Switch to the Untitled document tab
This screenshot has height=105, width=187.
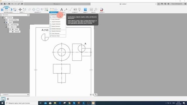point(123,4)
